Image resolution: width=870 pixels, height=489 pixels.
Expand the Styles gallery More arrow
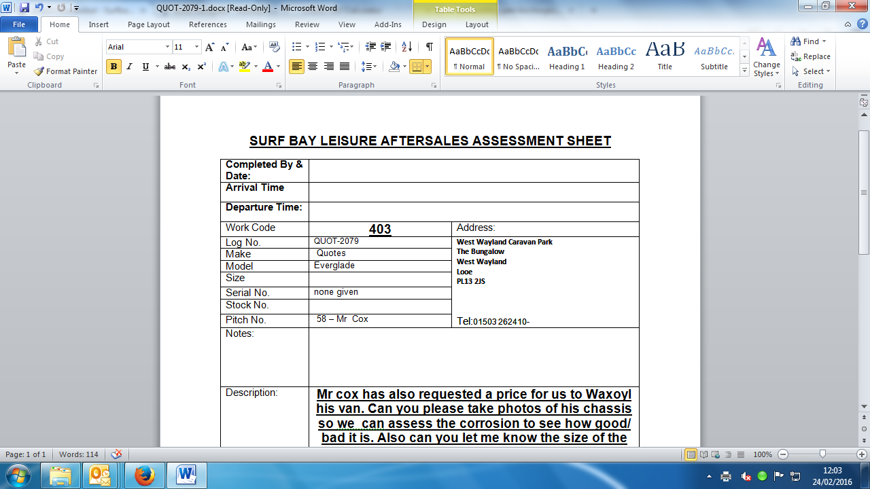(744, 69)
